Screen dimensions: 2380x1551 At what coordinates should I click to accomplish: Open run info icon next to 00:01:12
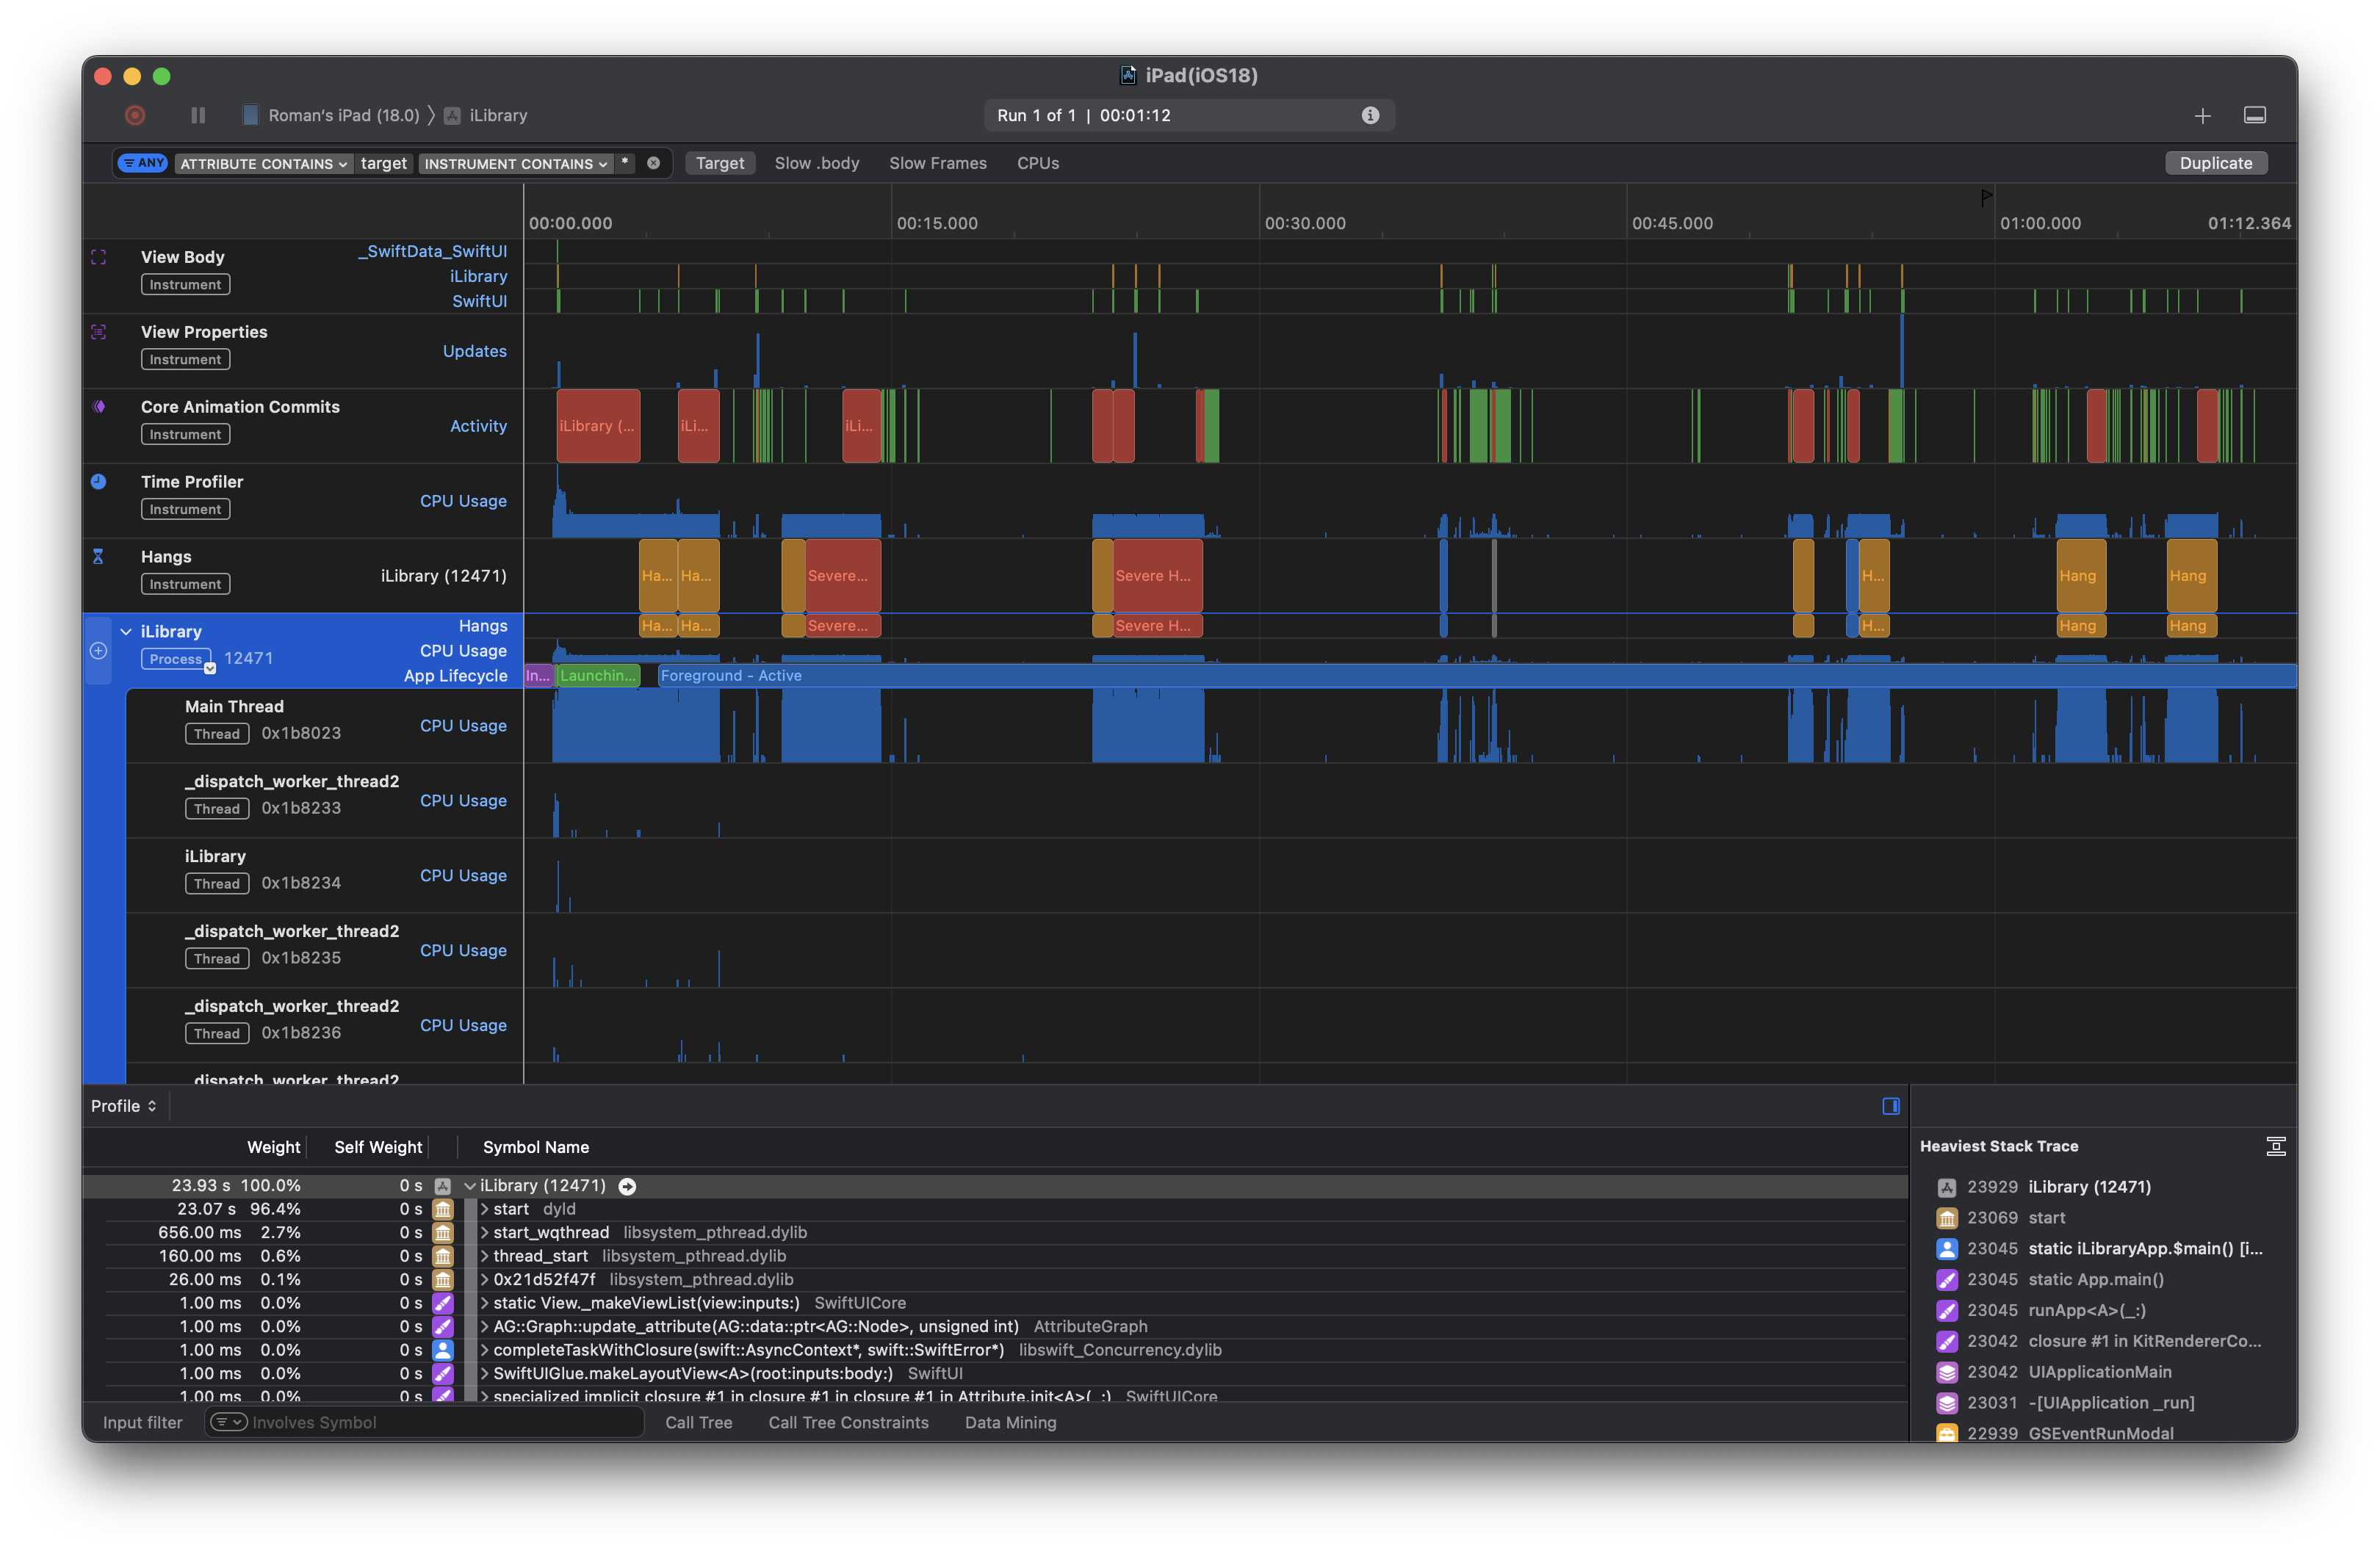1370,115
